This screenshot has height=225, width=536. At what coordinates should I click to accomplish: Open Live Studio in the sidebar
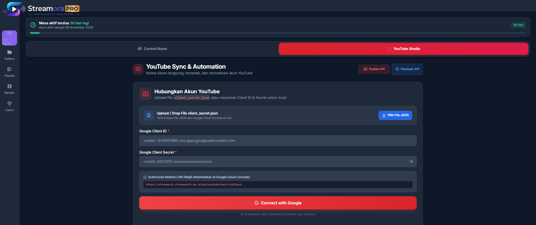coord(10,38)
